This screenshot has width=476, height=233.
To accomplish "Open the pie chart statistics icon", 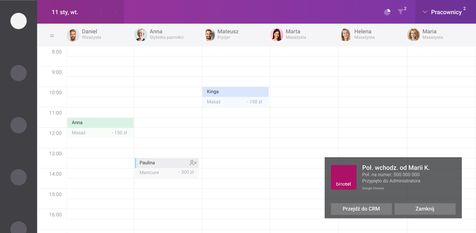I will point(387,12).
